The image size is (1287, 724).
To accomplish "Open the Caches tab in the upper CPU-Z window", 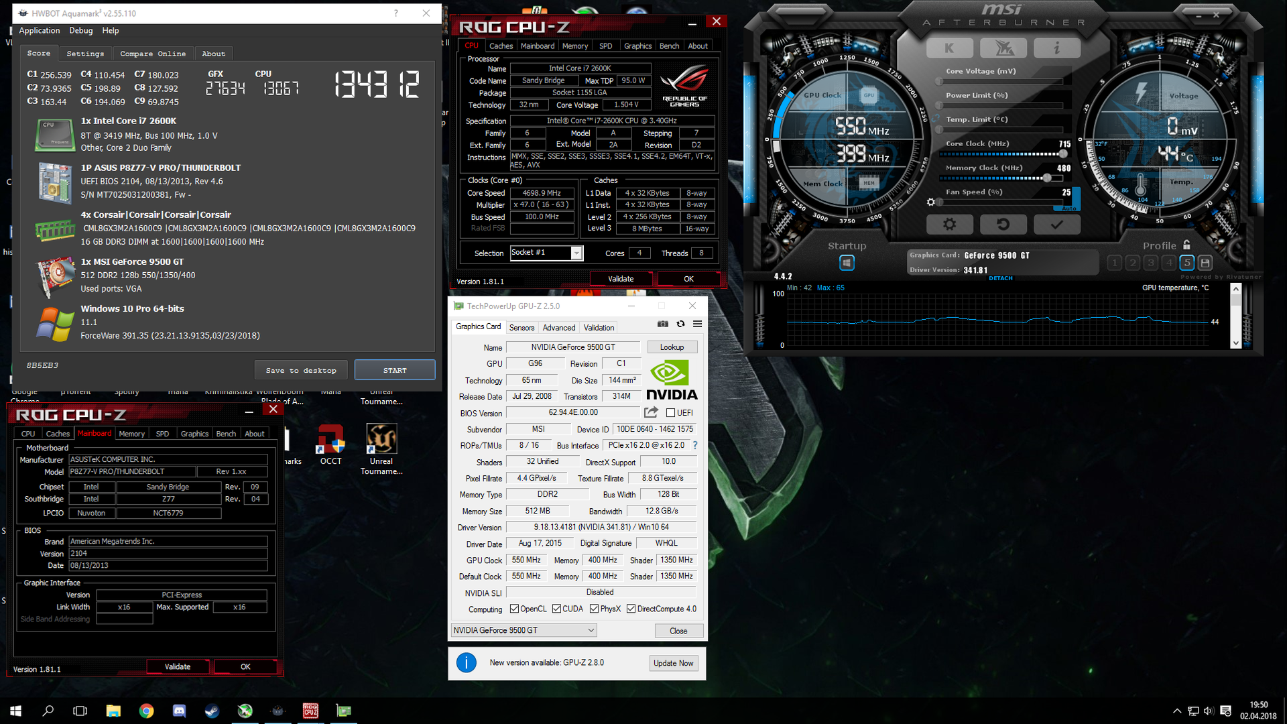I will [x=501, y=46].
